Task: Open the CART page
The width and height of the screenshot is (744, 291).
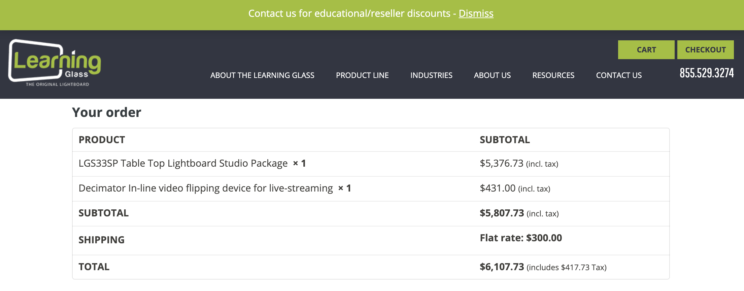Action: 646,50
